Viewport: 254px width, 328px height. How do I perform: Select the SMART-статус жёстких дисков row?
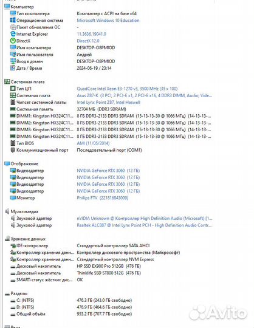point(47,279)
